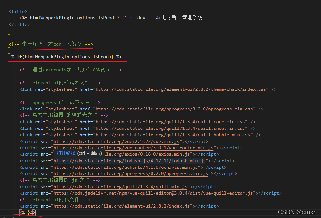
Task: Open the element-ui theme-chalk index.css link
Action: pos(181,89)
